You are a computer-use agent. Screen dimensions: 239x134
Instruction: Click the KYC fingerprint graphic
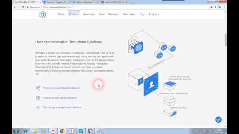pyautogui.click(x=136, y=45)
